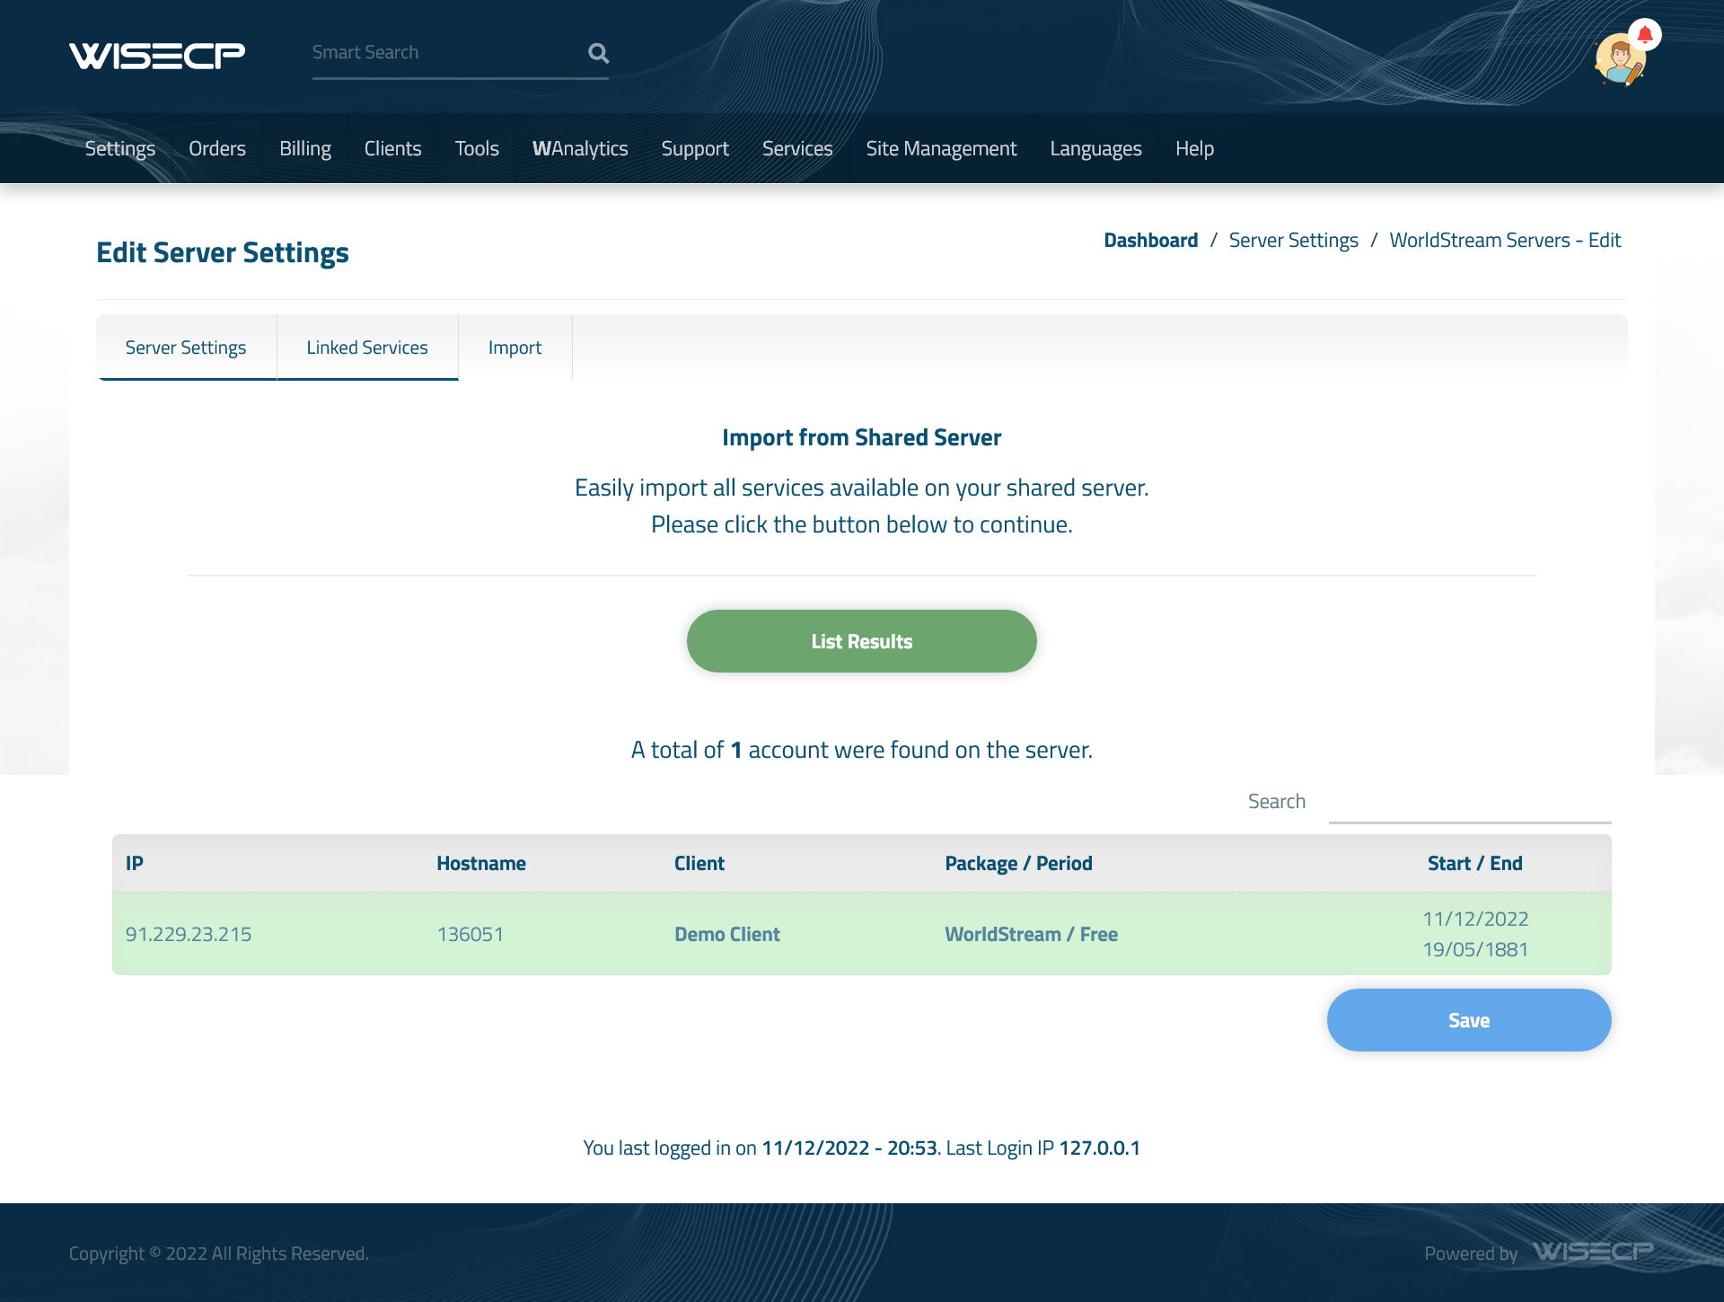
Task: Click the WorldStream / Free package link
Action: [x=1031, y=934]
